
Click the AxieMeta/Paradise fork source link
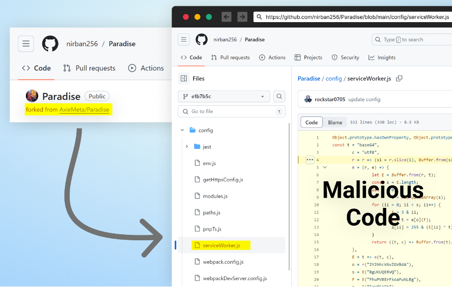[x=84, y=110]
